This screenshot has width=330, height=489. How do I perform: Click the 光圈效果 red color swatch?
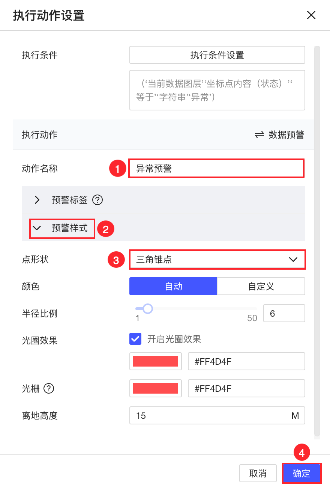[x=156, y=361]
